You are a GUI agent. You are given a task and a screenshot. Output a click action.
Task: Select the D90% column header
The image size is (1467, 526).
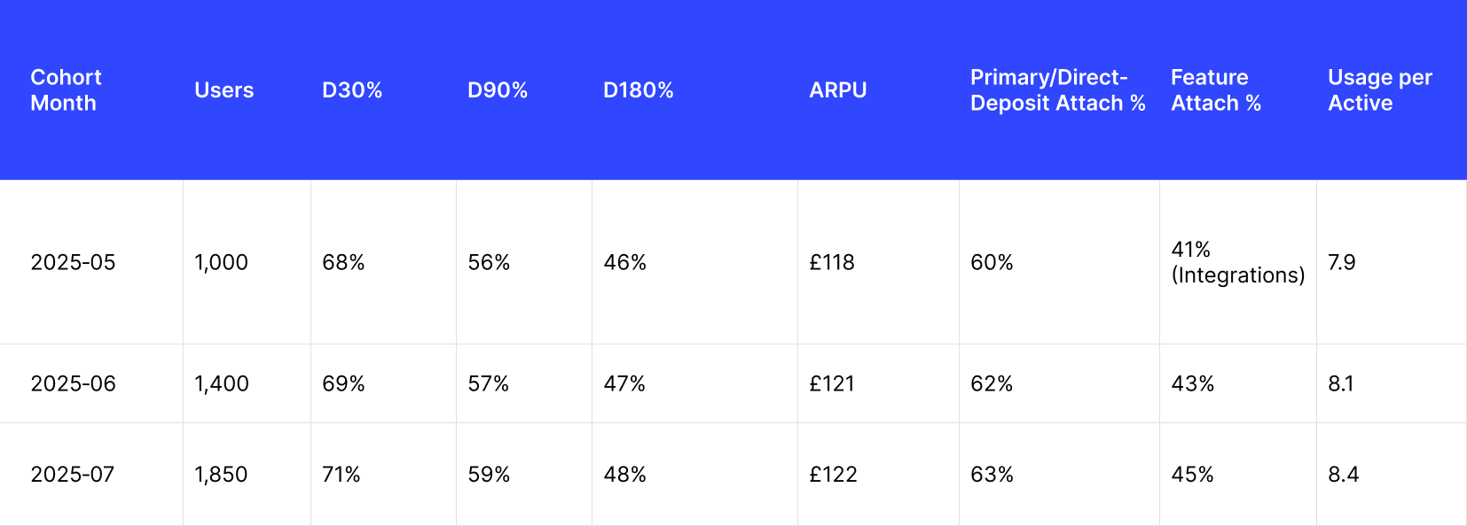click(498, 90)
